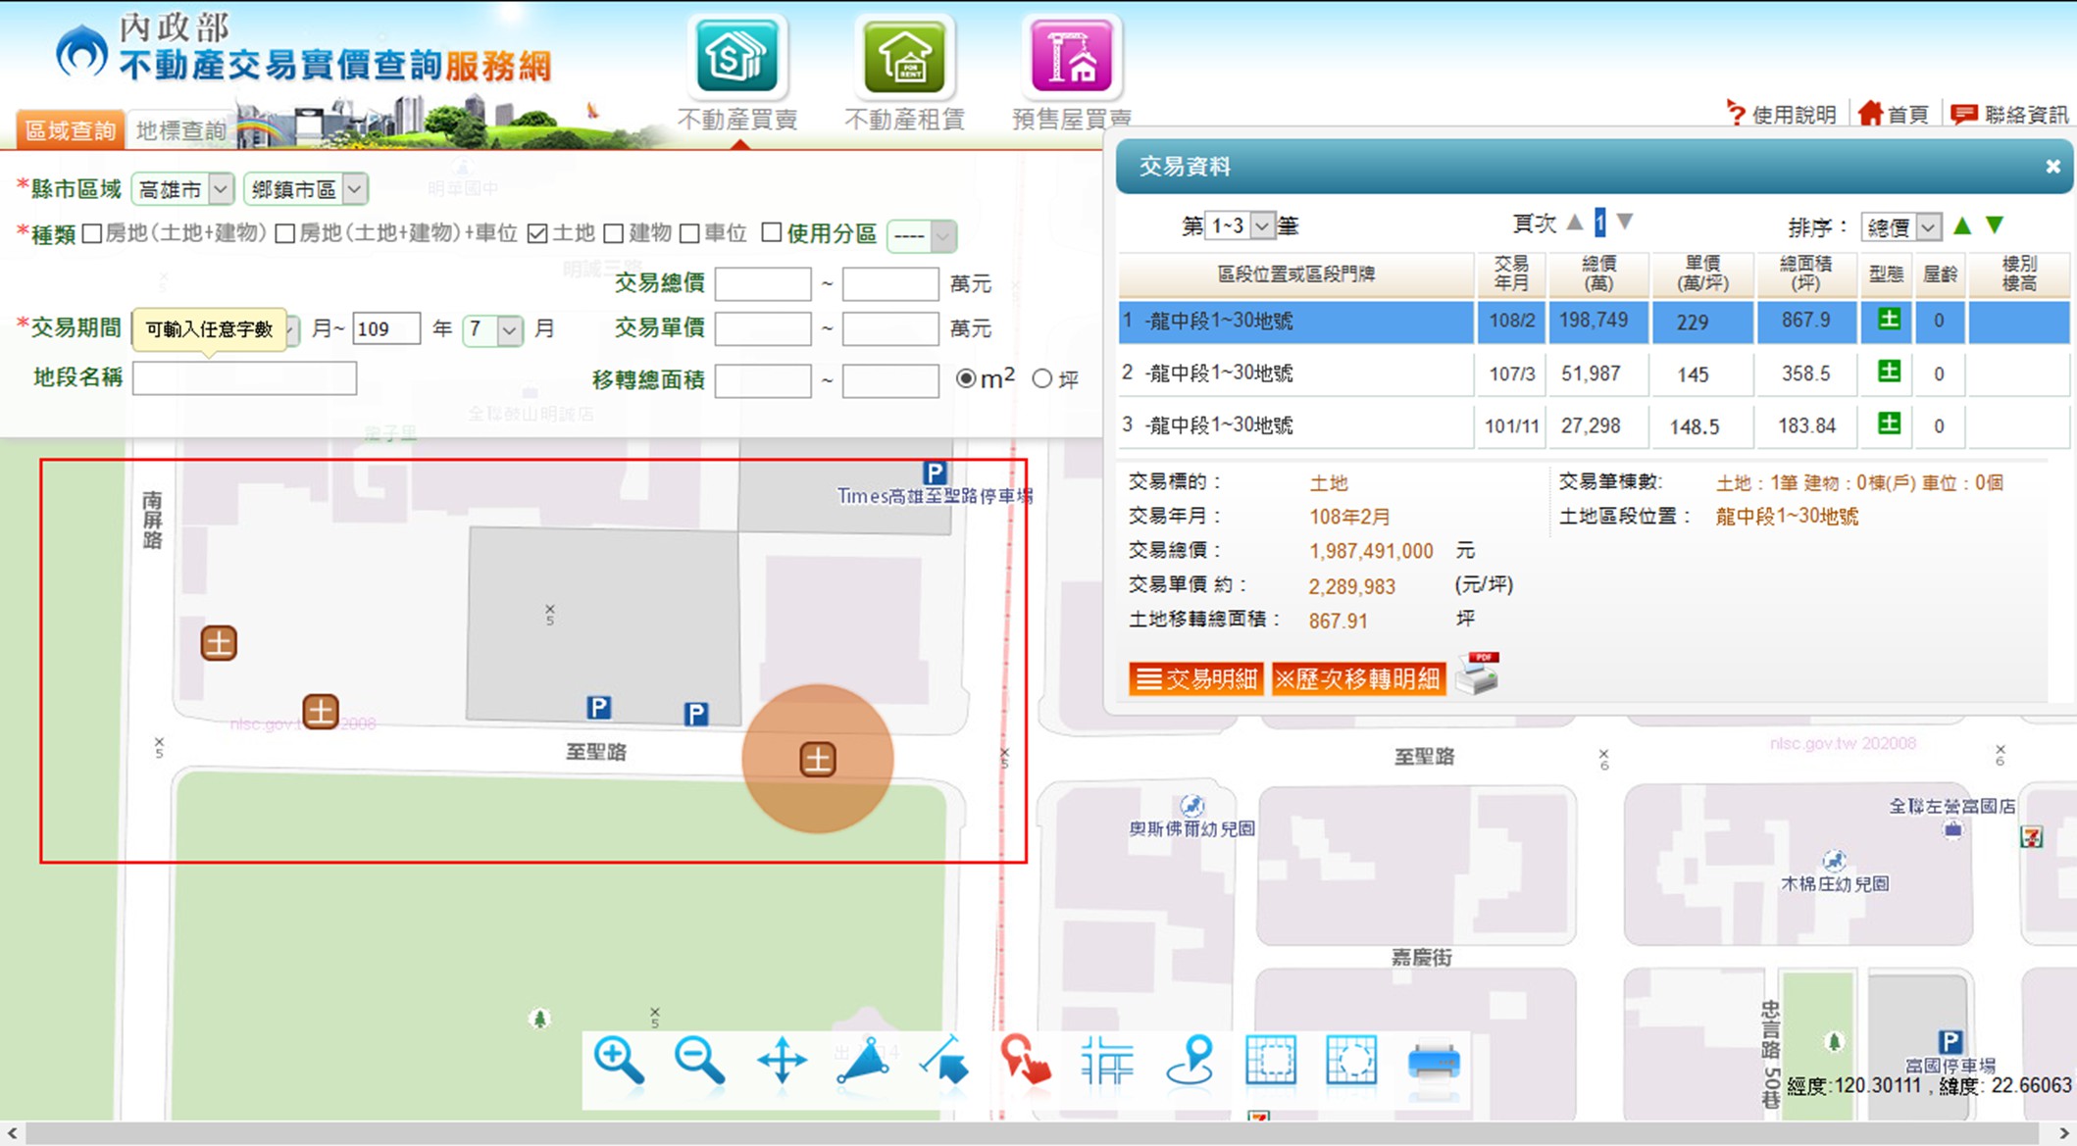Click the bottom horizontal scrollbar left arrow

(x=12, y=1133)
